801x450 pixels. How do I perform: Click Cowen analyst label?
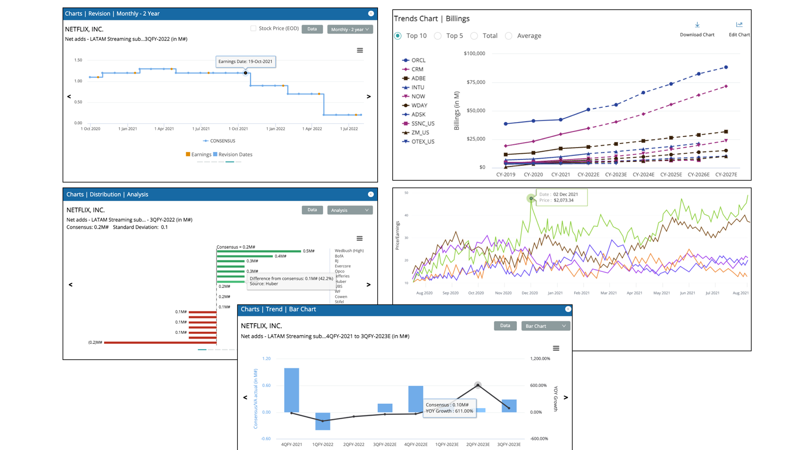[341, 297]
